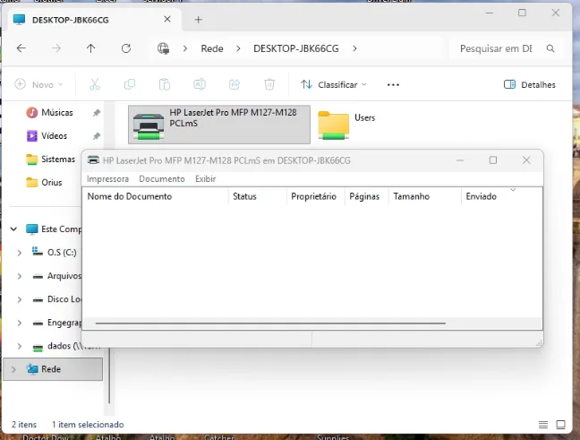Open the HP LaserJet printer icon
Image resolution: width=580 pixels, height=440 pixels.
pyautogui.click(x=149, y=126)
